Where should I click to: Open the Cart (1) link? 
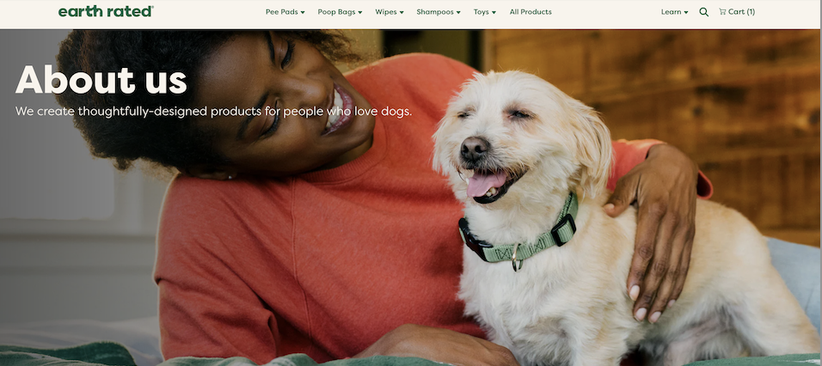(737, 11)
